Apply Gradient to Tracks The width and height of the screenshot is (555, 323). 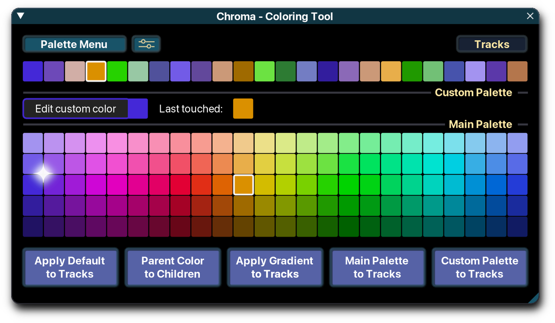[x=274, y=267]
